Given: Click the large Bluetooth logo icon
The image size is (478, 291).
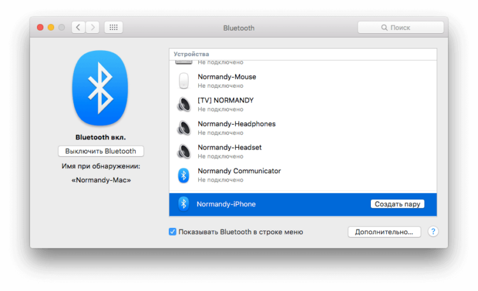Looking at the screenshot, I should (100, 88).
